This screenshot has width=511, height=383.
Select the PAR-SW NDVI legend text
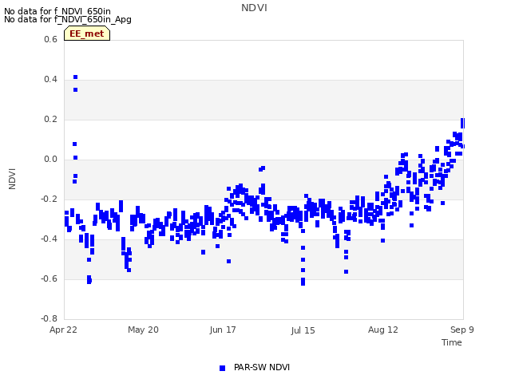(262, 367)
